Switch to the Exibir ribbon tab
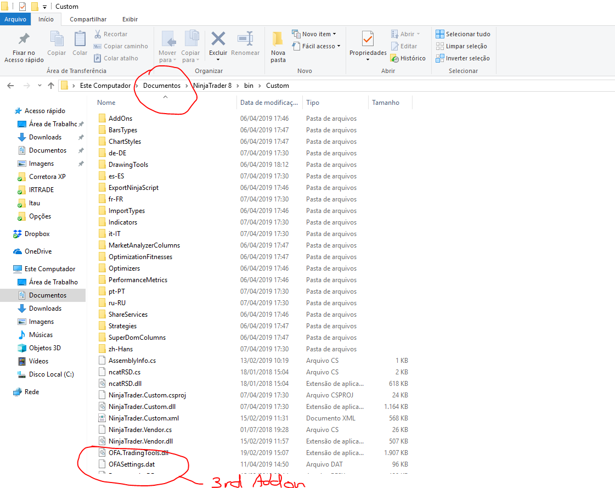The height and width of the screenshot is (488, 615). tap(130, 19)
